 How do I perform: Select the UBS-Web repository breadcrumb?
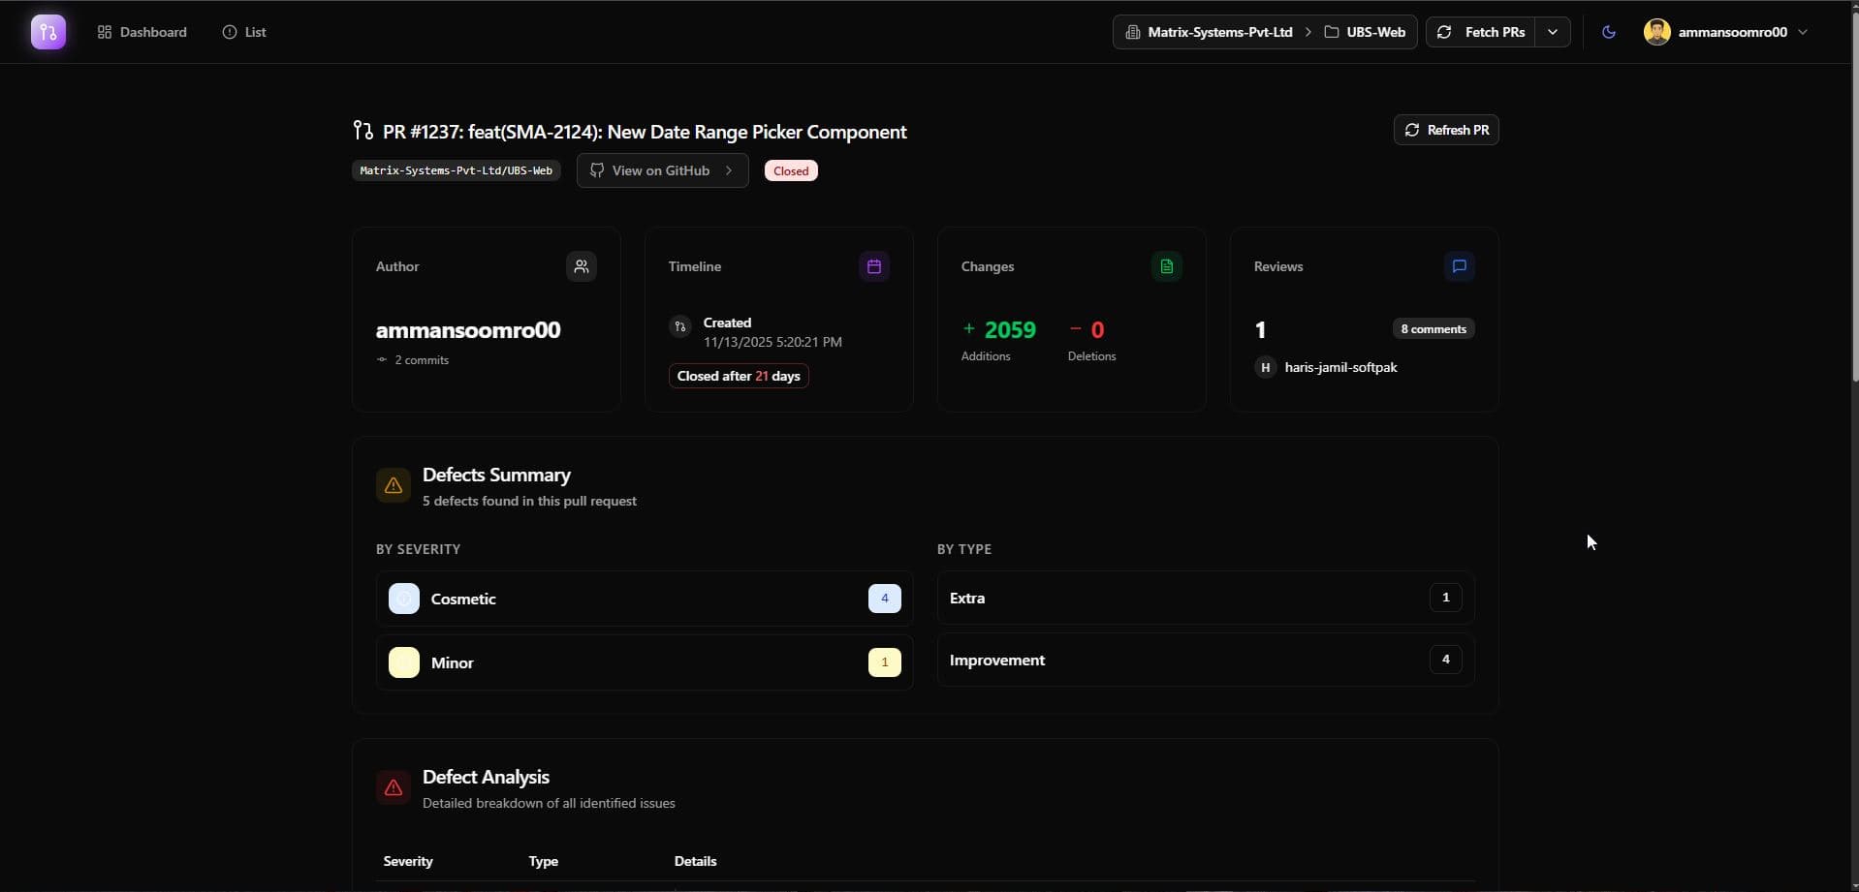[1365, 32]
